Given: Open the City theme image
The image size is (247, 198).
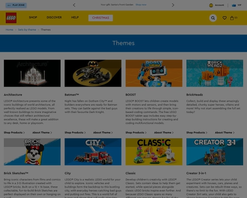Looking at the screenshot, I should (93, 152).
